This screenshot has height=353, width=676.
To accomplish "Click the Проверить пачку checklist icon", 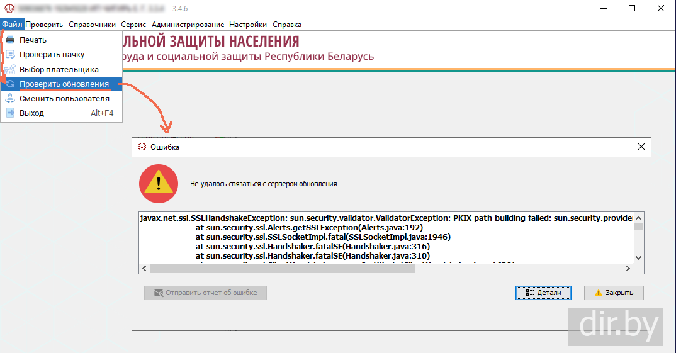I will pyautogui.click(x=10, y=55).
